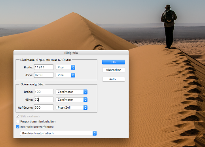
Task: Click the Auflösung field showing 300
Action: click(44, 107)
